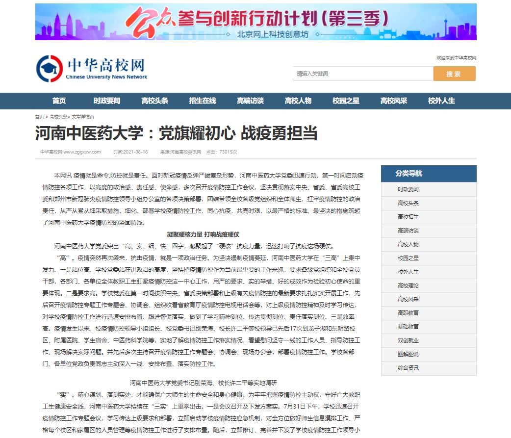Go to 首页 in the navigation bar
Image resolution: width=511 pixels, height=438 pixels.
(59, 101)
